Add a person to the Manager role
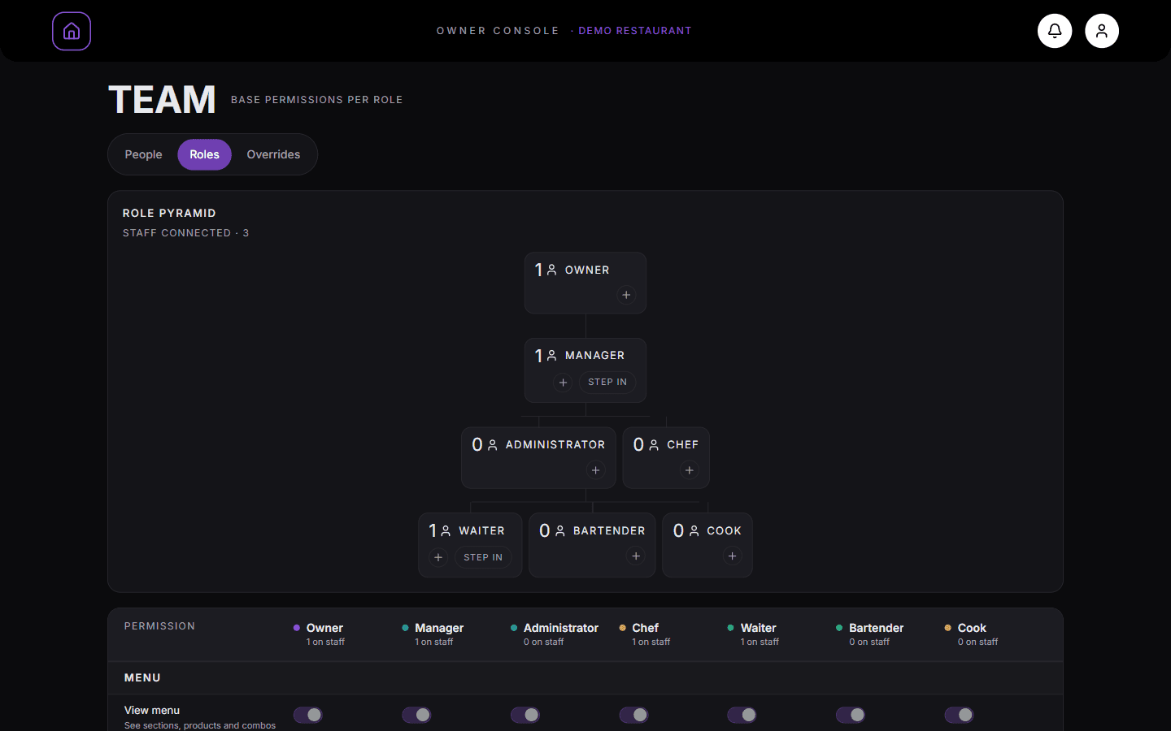The image size is (1171, 731). (x=563, y=383)
